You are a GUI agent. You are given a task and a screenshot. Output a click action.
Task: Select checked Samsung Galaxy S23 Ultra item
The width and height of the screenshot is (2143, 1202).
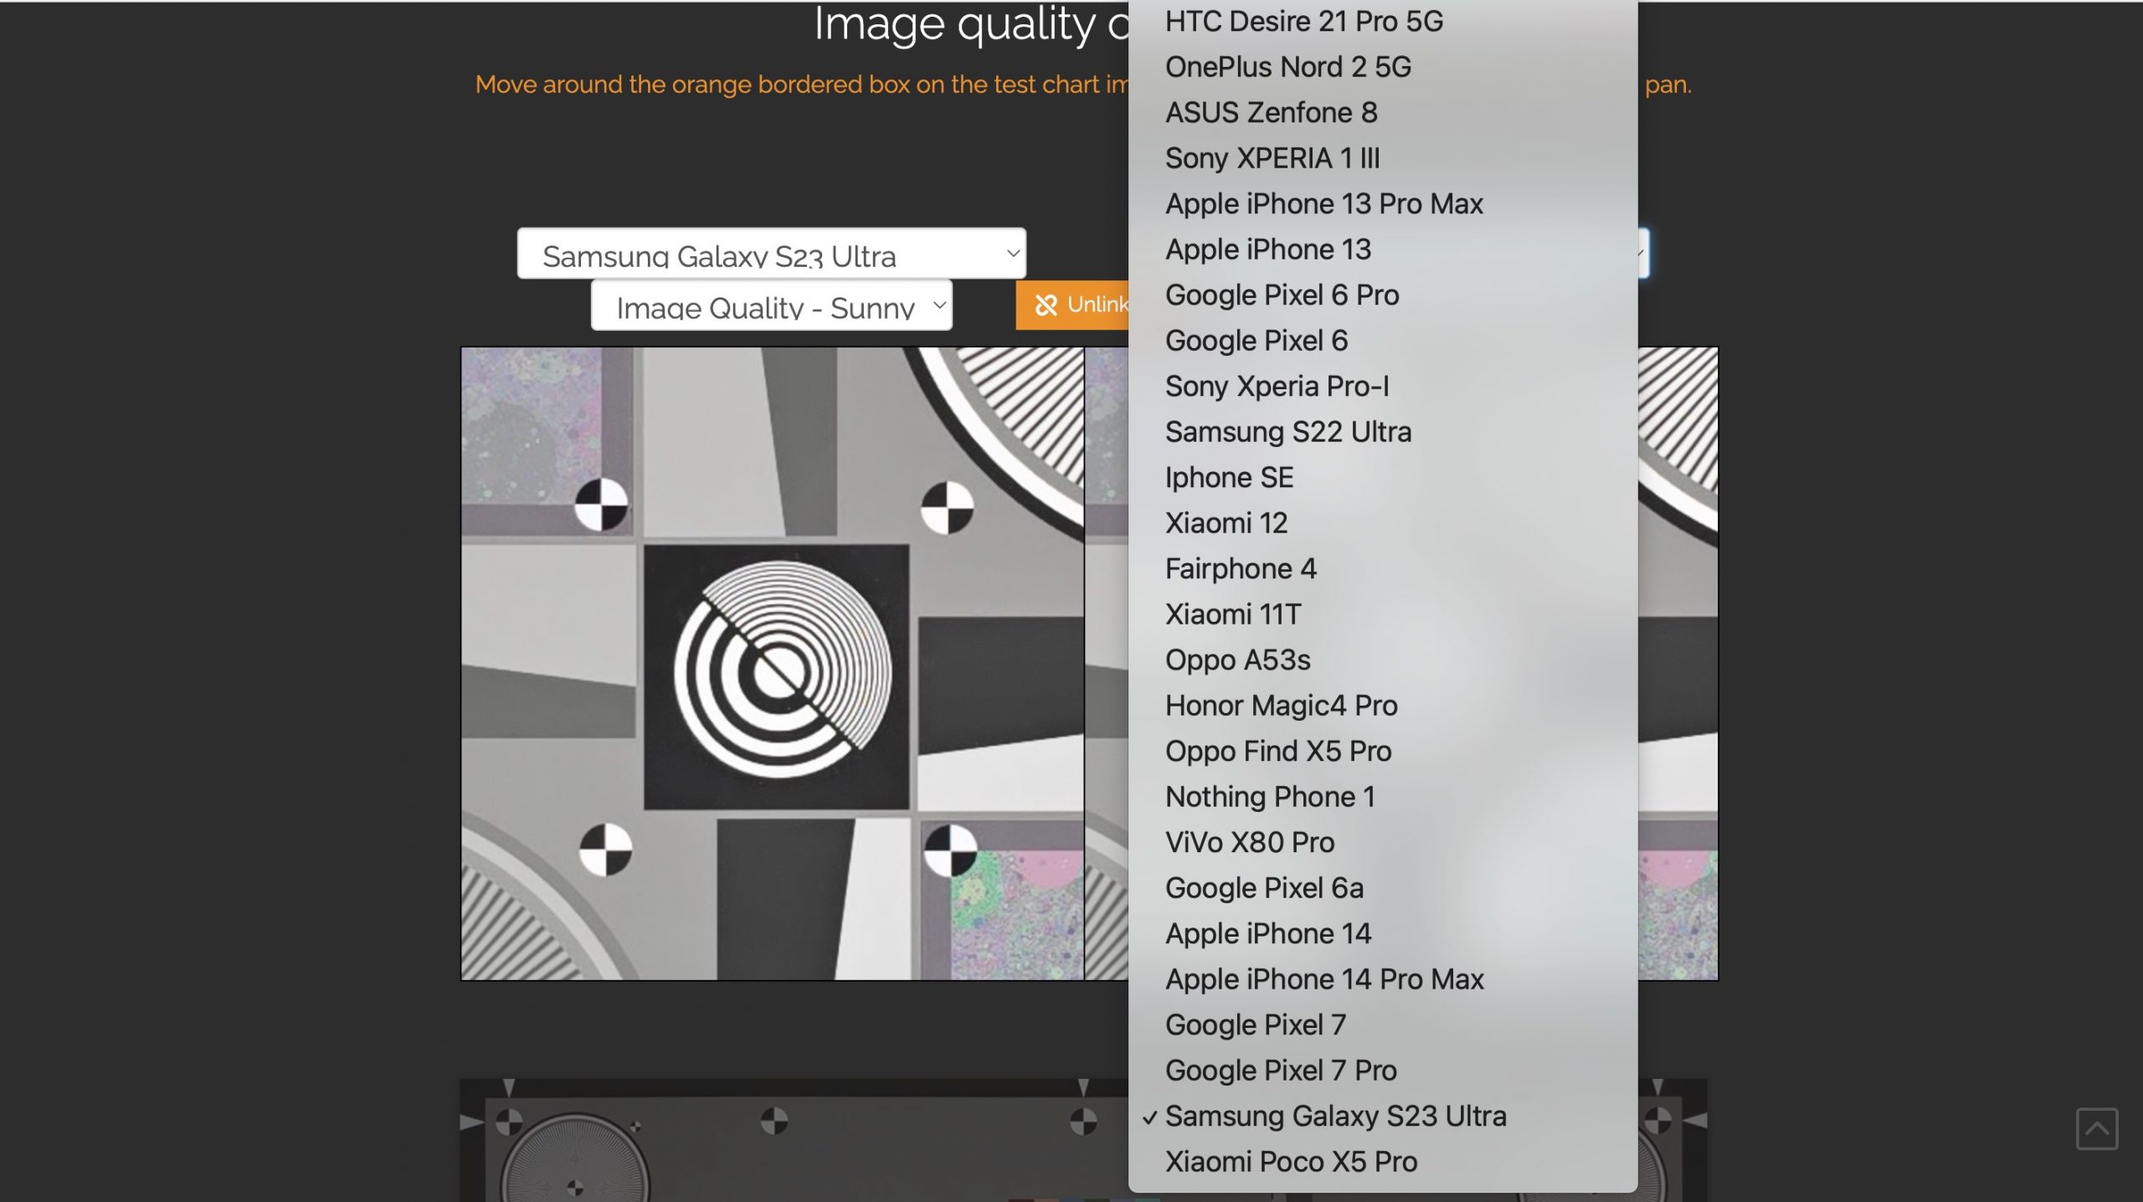[1335, 1117]
